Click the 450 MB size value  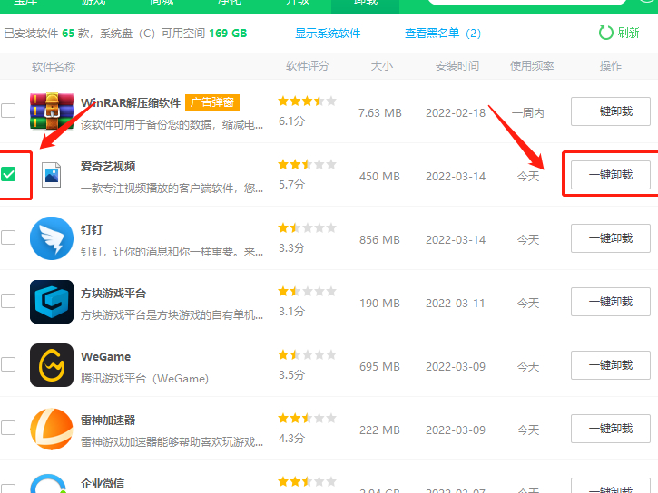click(x=379, y=177)
